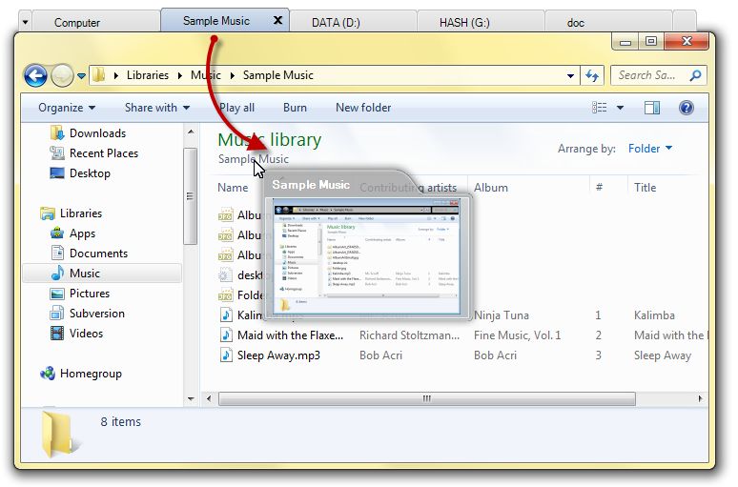Switch to the DATA (D:) tab
Screen dimensions: 738x487
tap(353, 22)
